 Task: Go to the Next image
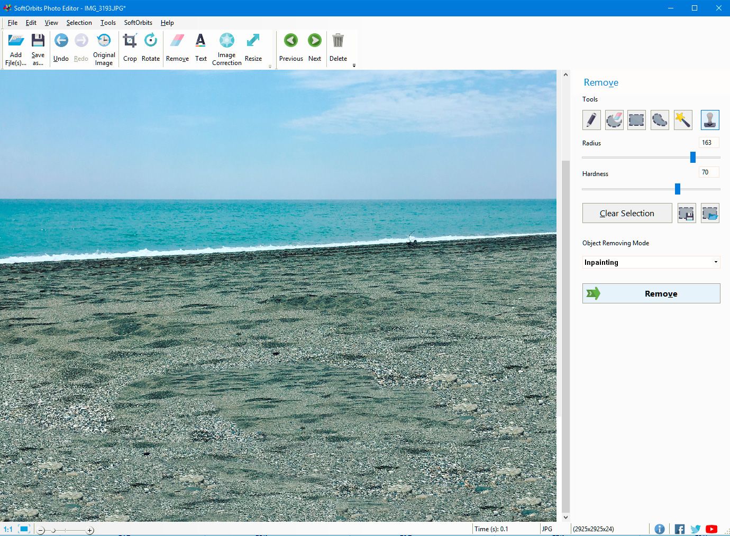point(315,49)
